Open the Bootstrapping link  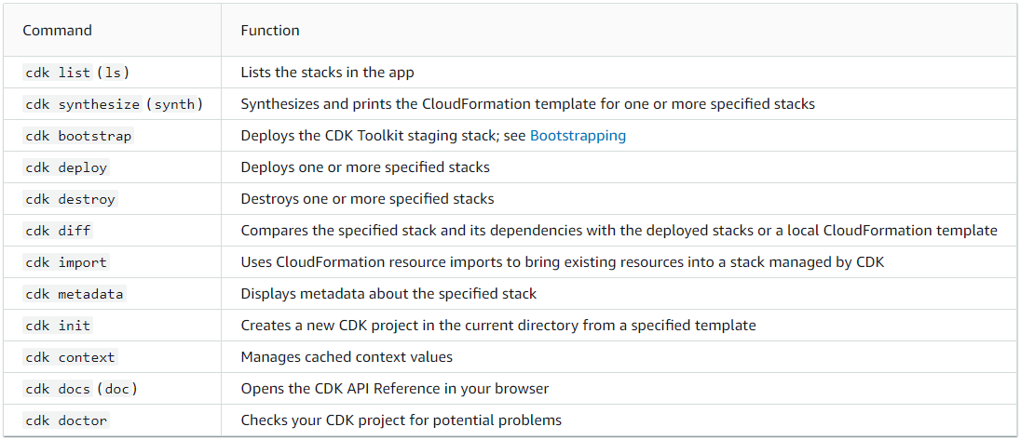click(x=578, y=136)
